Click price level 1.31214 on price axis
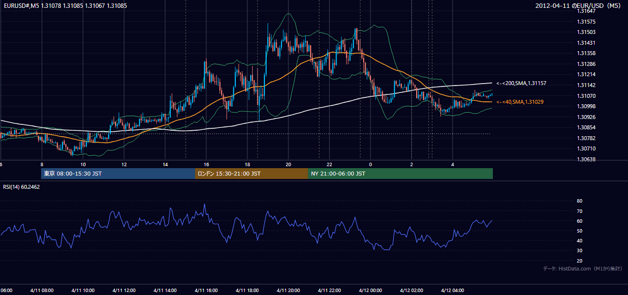The image size is (628, 295). [586, 74]
